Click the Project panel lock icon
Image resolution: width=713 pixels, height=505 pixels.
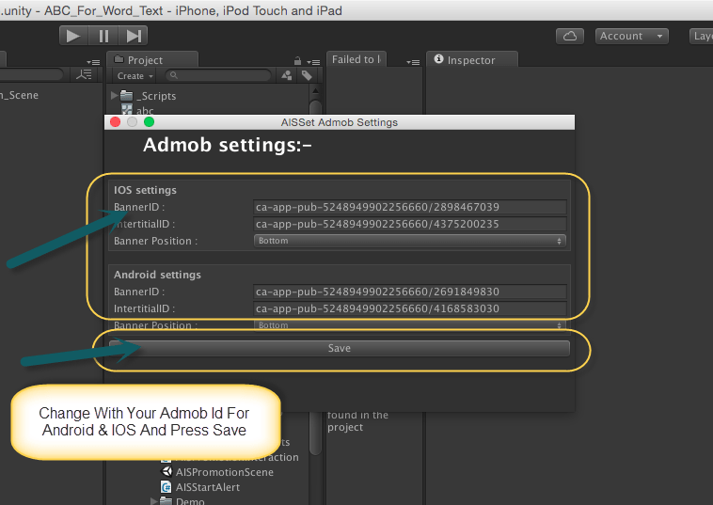tap(298, 60)
